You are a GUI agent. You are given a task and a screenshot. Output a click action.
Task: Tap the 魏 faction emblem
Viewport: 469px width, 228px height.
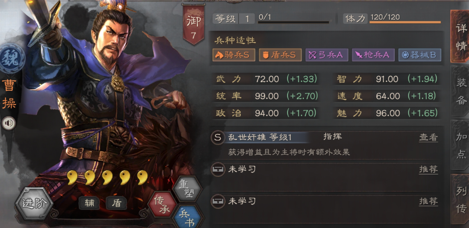[10, 59]
